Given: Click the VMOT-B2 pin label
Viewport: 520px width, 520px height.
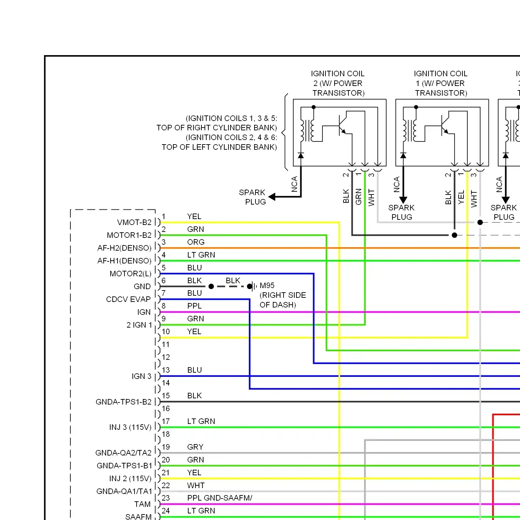Looking at the screenshot, I should (134, 222).
